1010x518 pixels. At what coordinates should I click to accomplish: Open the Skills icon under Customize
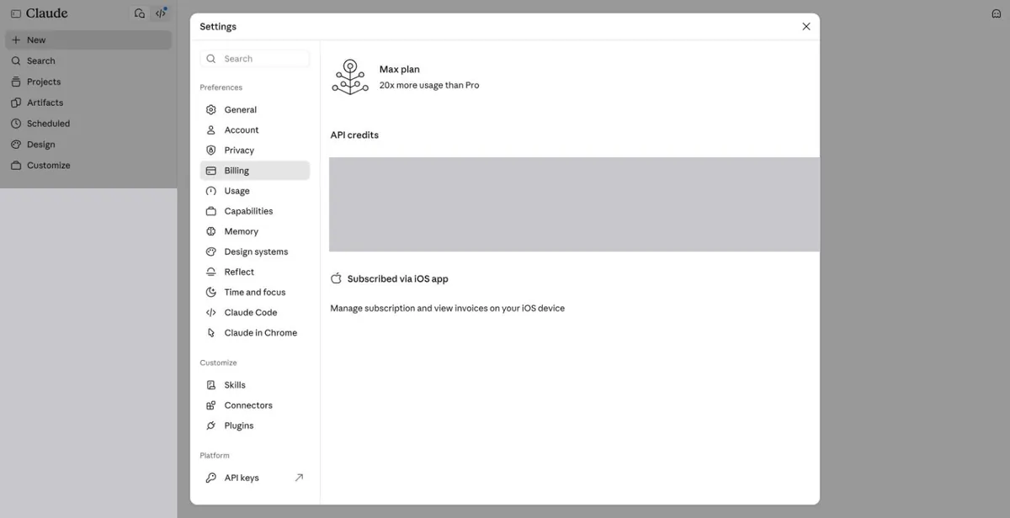211,385
